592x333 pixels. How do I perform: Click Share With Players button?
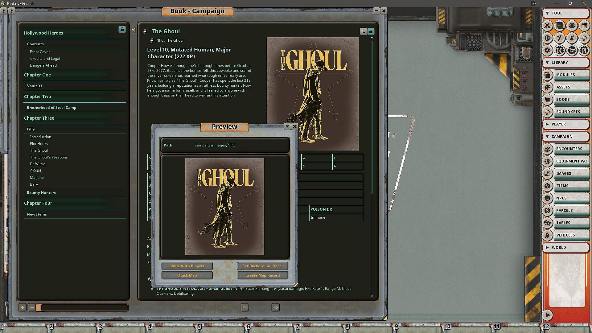pos(187,266)
